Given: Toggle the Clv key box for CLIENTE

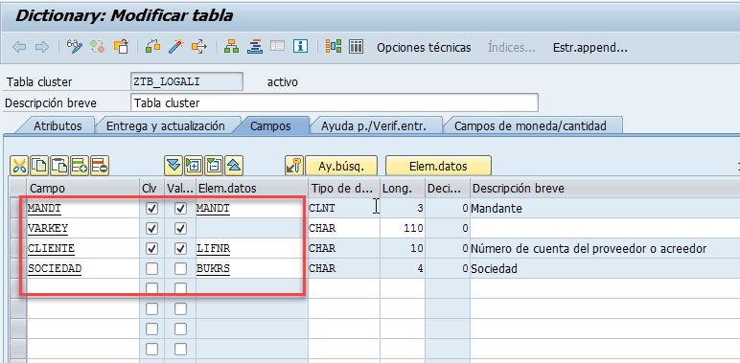Looking at the screenshot, I should click(x=151, y=248).
